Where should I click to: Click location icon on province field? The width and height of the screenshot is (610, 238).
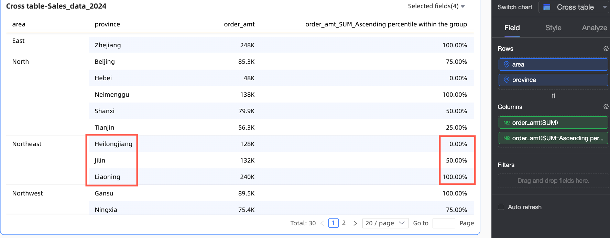[506, 80]
